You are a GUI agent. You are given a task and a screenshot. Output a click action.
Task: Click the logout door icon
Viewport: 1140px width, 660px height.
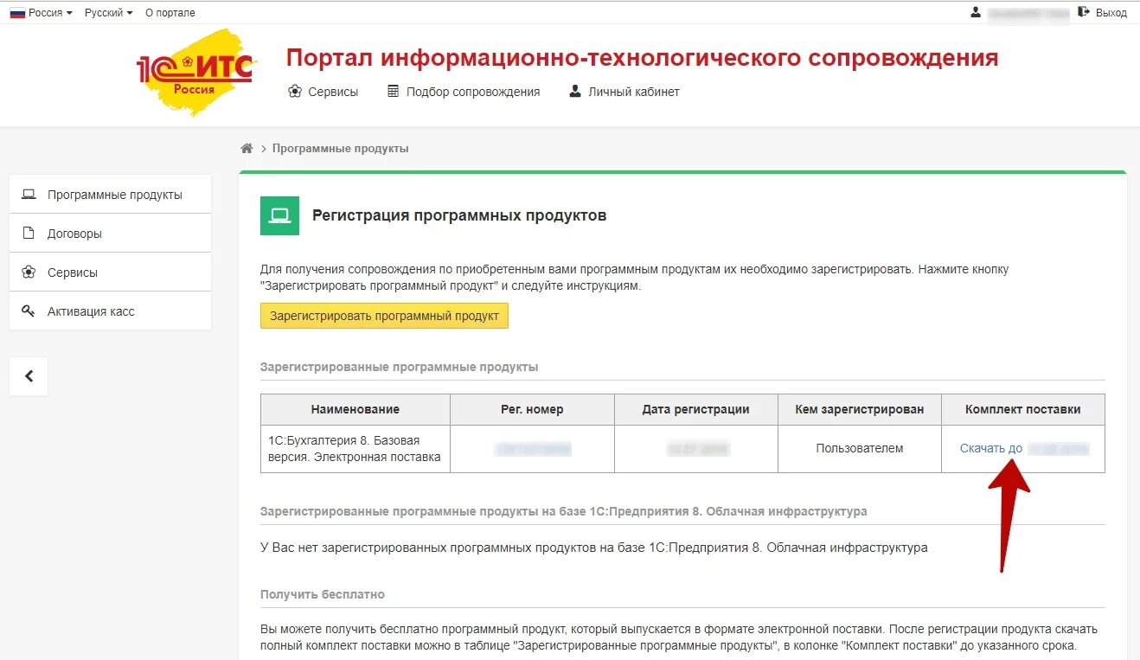pos(1085,12)
